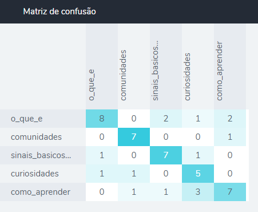The height and width of the screenshot is (212, 258).
Task: Click the sinais_basicos... rotated column header
Action: point(156,70)
